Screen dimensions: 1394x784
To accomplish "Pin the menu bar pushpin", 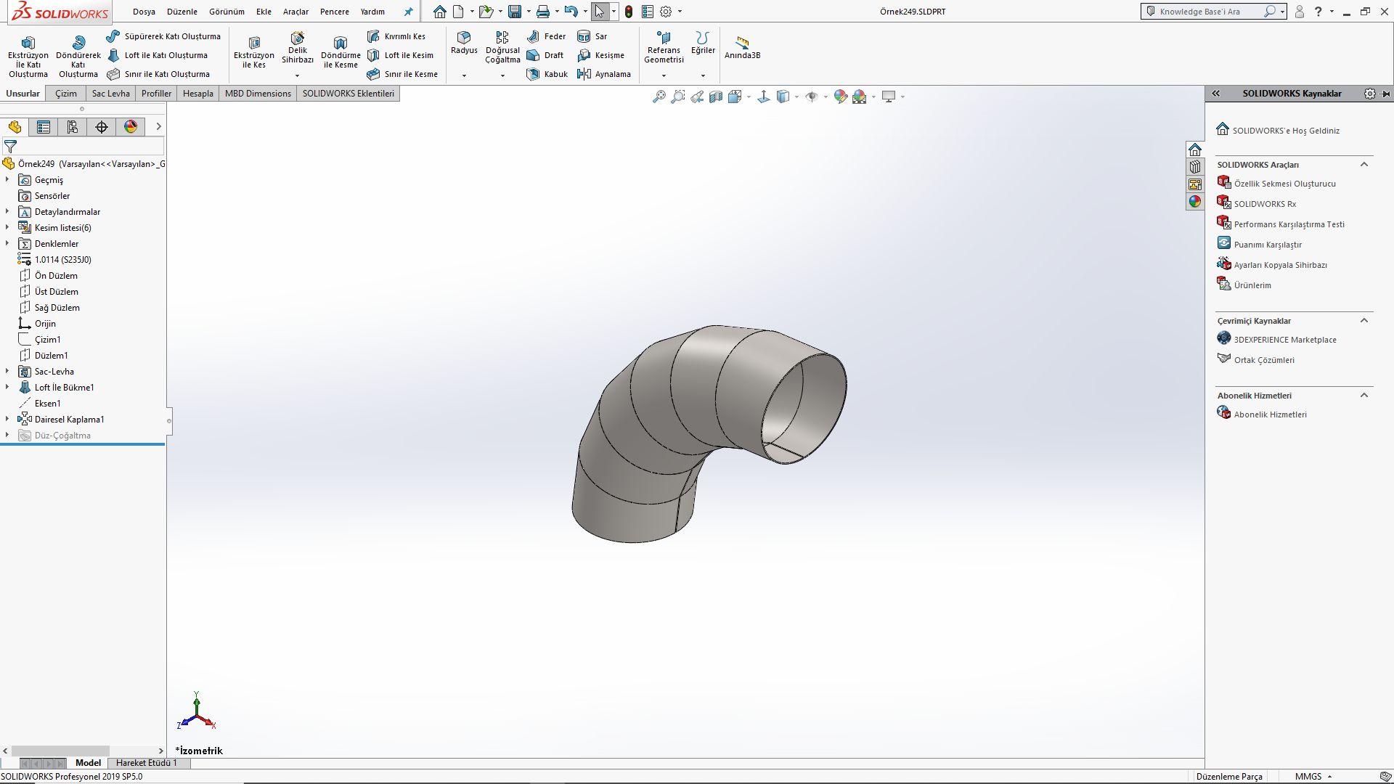I will point(408,12).
